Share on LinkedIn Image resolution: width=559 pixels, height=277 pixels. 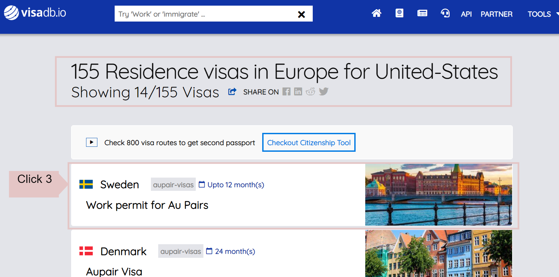click(298, 92)
